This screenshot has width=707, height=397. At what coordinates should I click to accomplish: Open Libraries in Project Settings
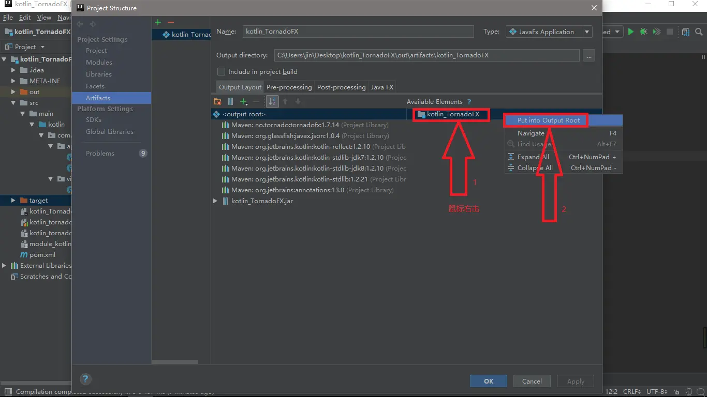98,74
